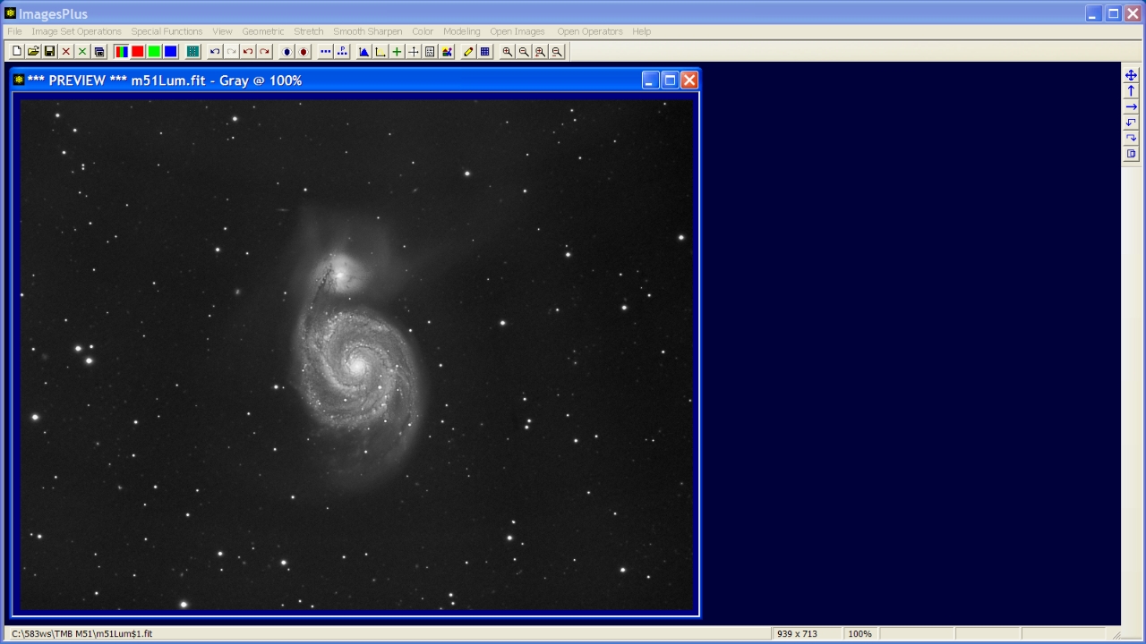The height and width of the screenshot is (644, 1146).
Task: Click the colorful picture settings icon
Action: [447, 52]
